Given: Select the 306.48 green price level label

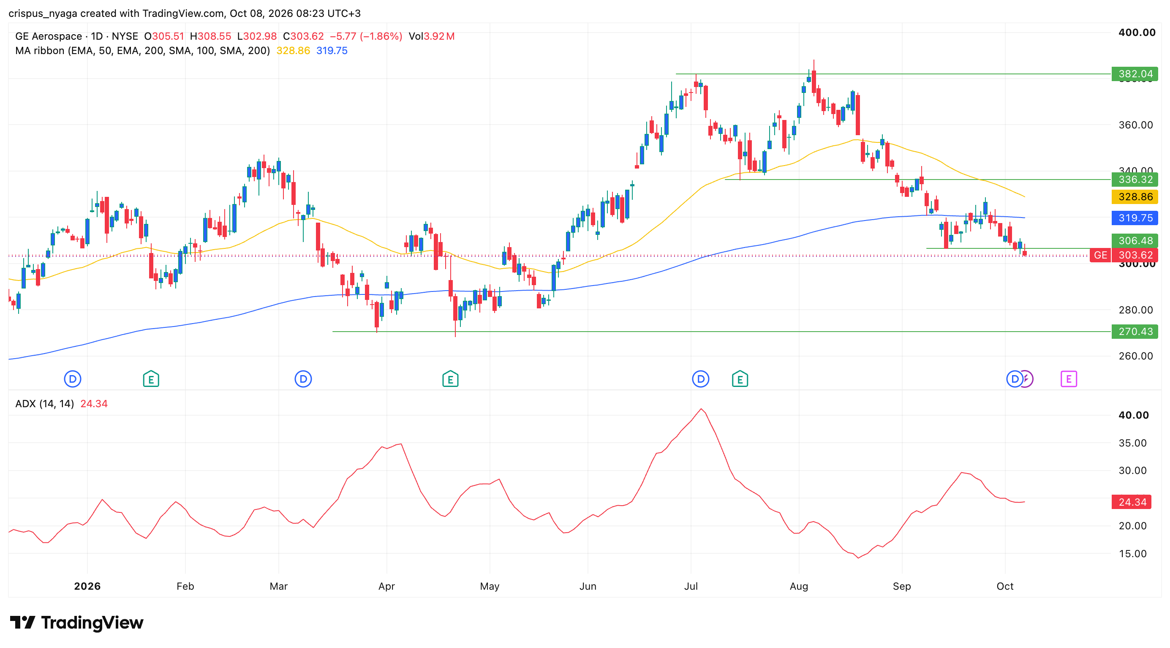Looking at the screenshot, I should (1135, 241).
